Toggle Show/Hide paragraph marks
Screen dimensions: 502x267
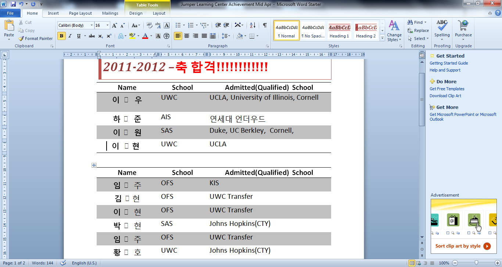coord(265,25)
